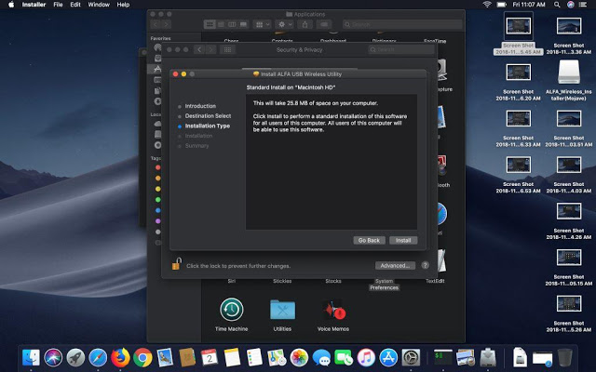Open the Finder action gear dropdown
The height and width of the screenshot is (372, 596).
coord(282,22)
